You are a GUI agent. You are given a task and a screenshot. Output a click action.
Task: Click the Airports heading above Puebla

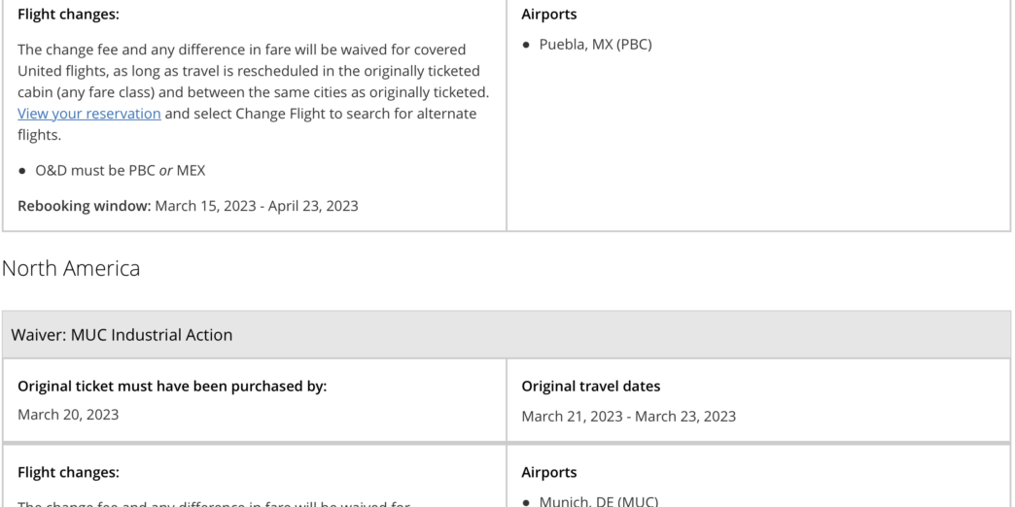tap(548, 15)
